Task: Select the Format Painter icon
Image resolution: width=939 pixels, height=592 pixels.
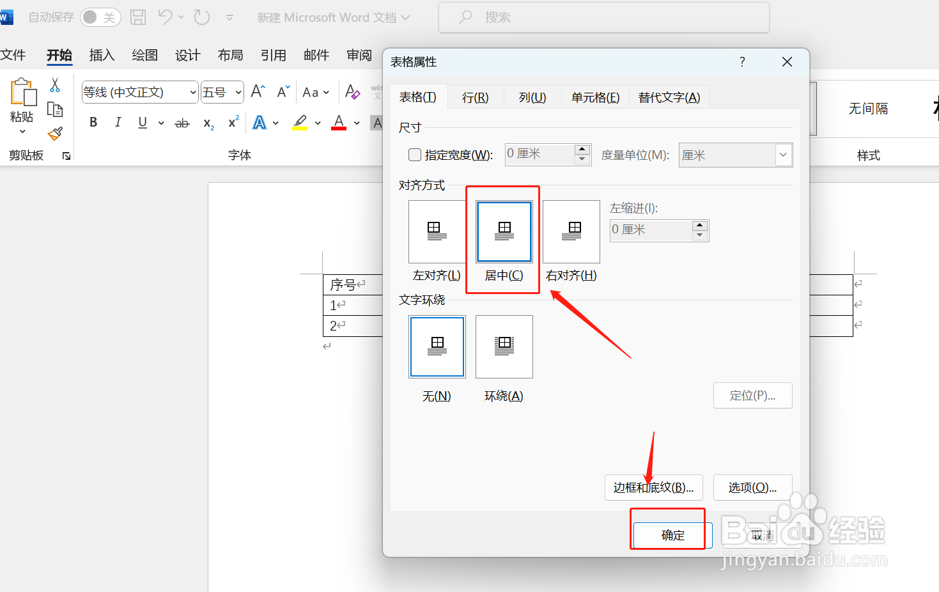Action: 54,134
